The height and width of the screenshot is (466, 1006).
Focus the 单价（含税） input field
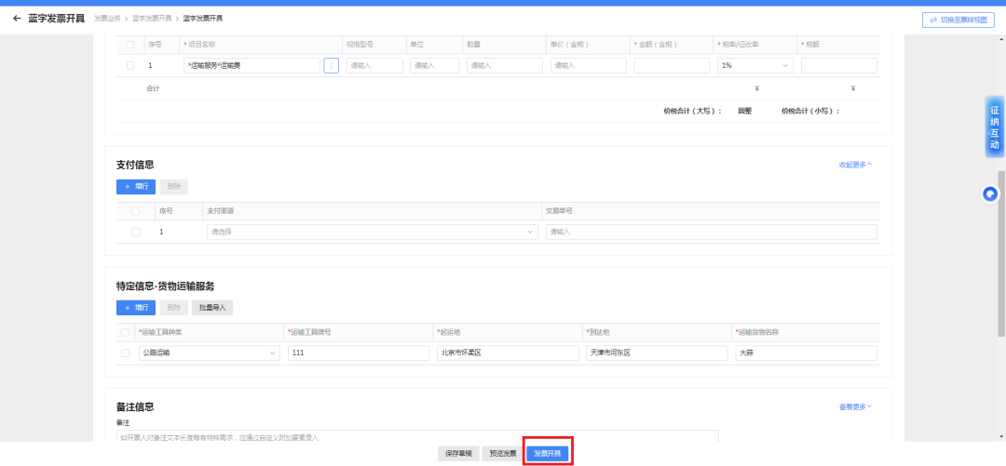589,65
